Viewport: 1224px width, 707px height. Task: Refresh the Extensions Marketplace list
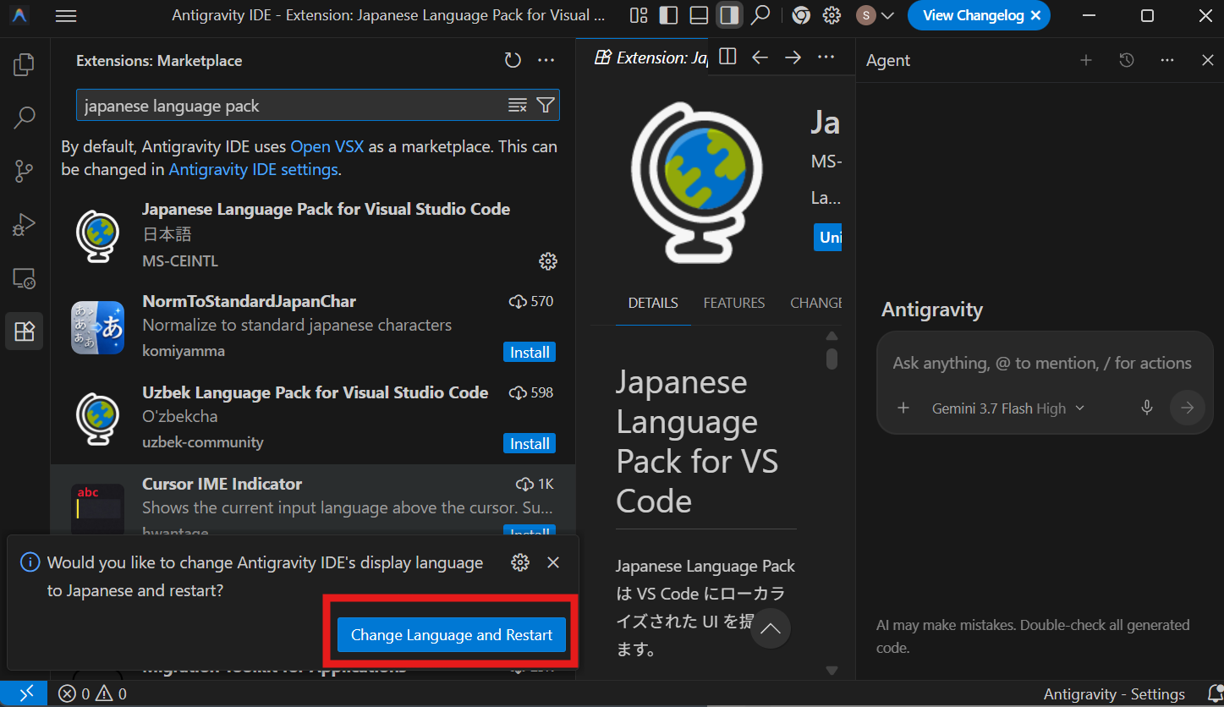[x=513, y=60]
